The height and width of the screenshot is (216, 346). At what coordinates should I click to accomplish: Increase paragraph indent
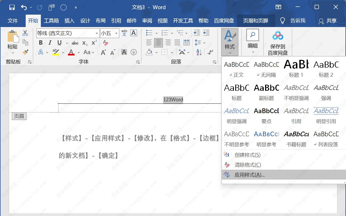(x=206, y=33)
